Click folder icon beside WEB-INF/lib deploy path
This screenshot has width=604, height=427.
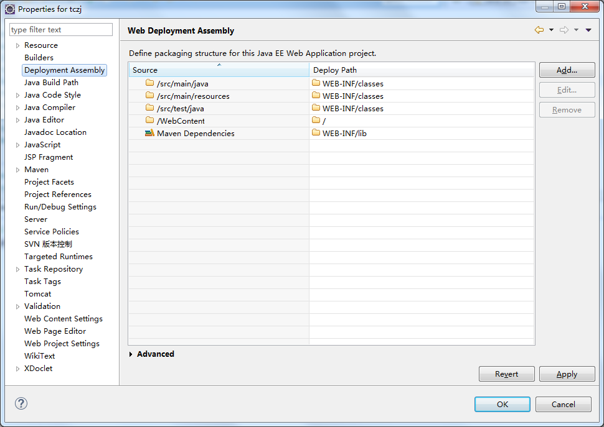click(316, 132)
